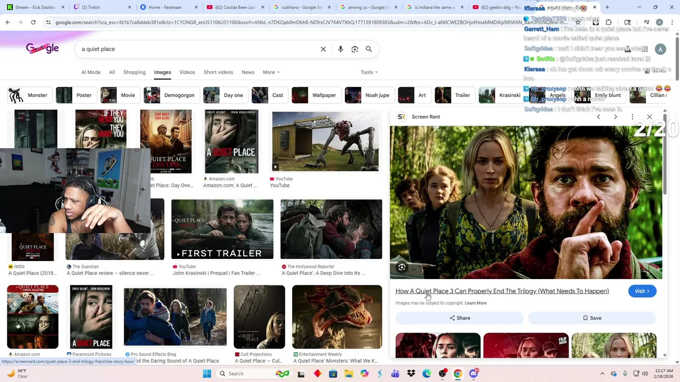Image resolution: width=680 pixels, height=382 pixels.
Task: Submit search with magnifying glass icon
Action: click(369, 49)
